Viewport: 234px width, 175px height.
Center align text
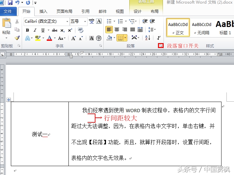(x=117, y=30)
